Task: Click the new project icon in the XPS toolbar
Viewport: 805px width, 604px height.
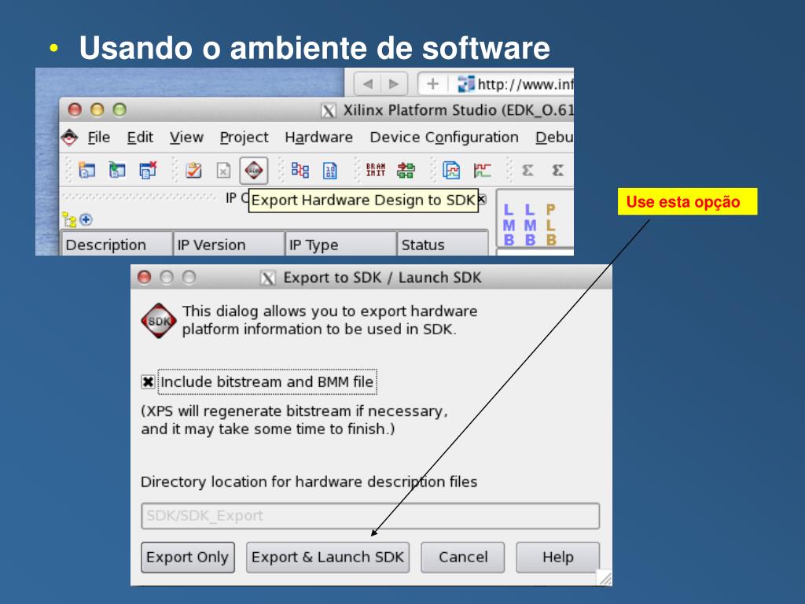Action: (x=86, y=170)
